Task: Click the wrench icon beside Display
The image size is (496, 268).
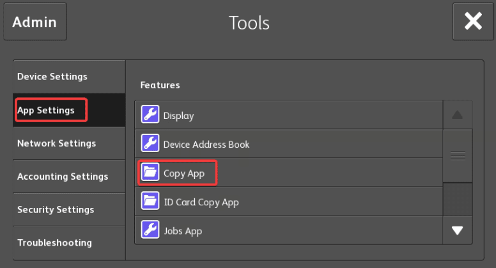Action: [x=150, y=116]
